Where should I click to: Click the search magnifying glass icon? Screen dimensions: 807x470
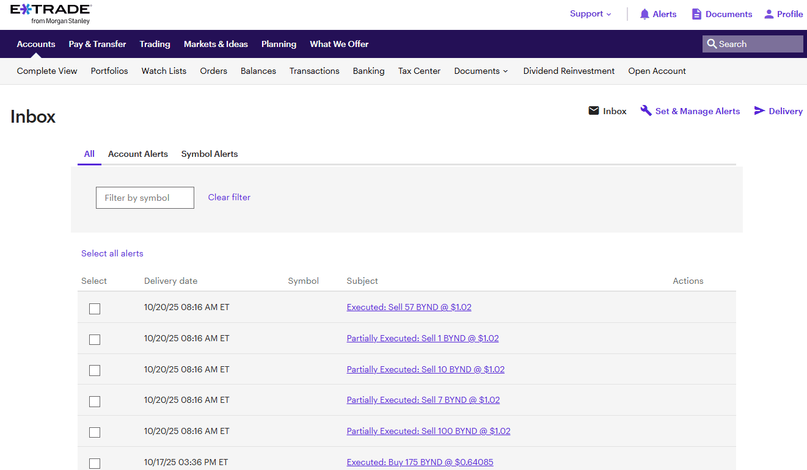pyautogui.click(x=712, y=44)
